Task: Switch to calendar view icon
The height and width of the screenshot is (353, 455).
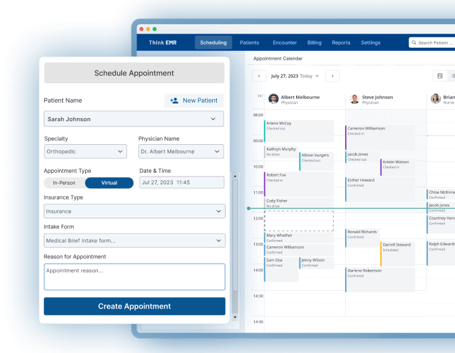Action: click(x=440, y=76)
